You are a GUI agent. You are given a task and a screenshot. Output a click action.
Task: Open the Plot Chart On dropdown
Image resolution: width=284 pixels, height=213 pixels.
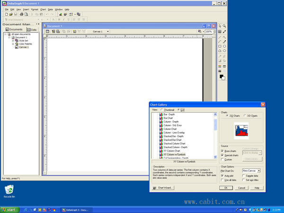point(251,170)
